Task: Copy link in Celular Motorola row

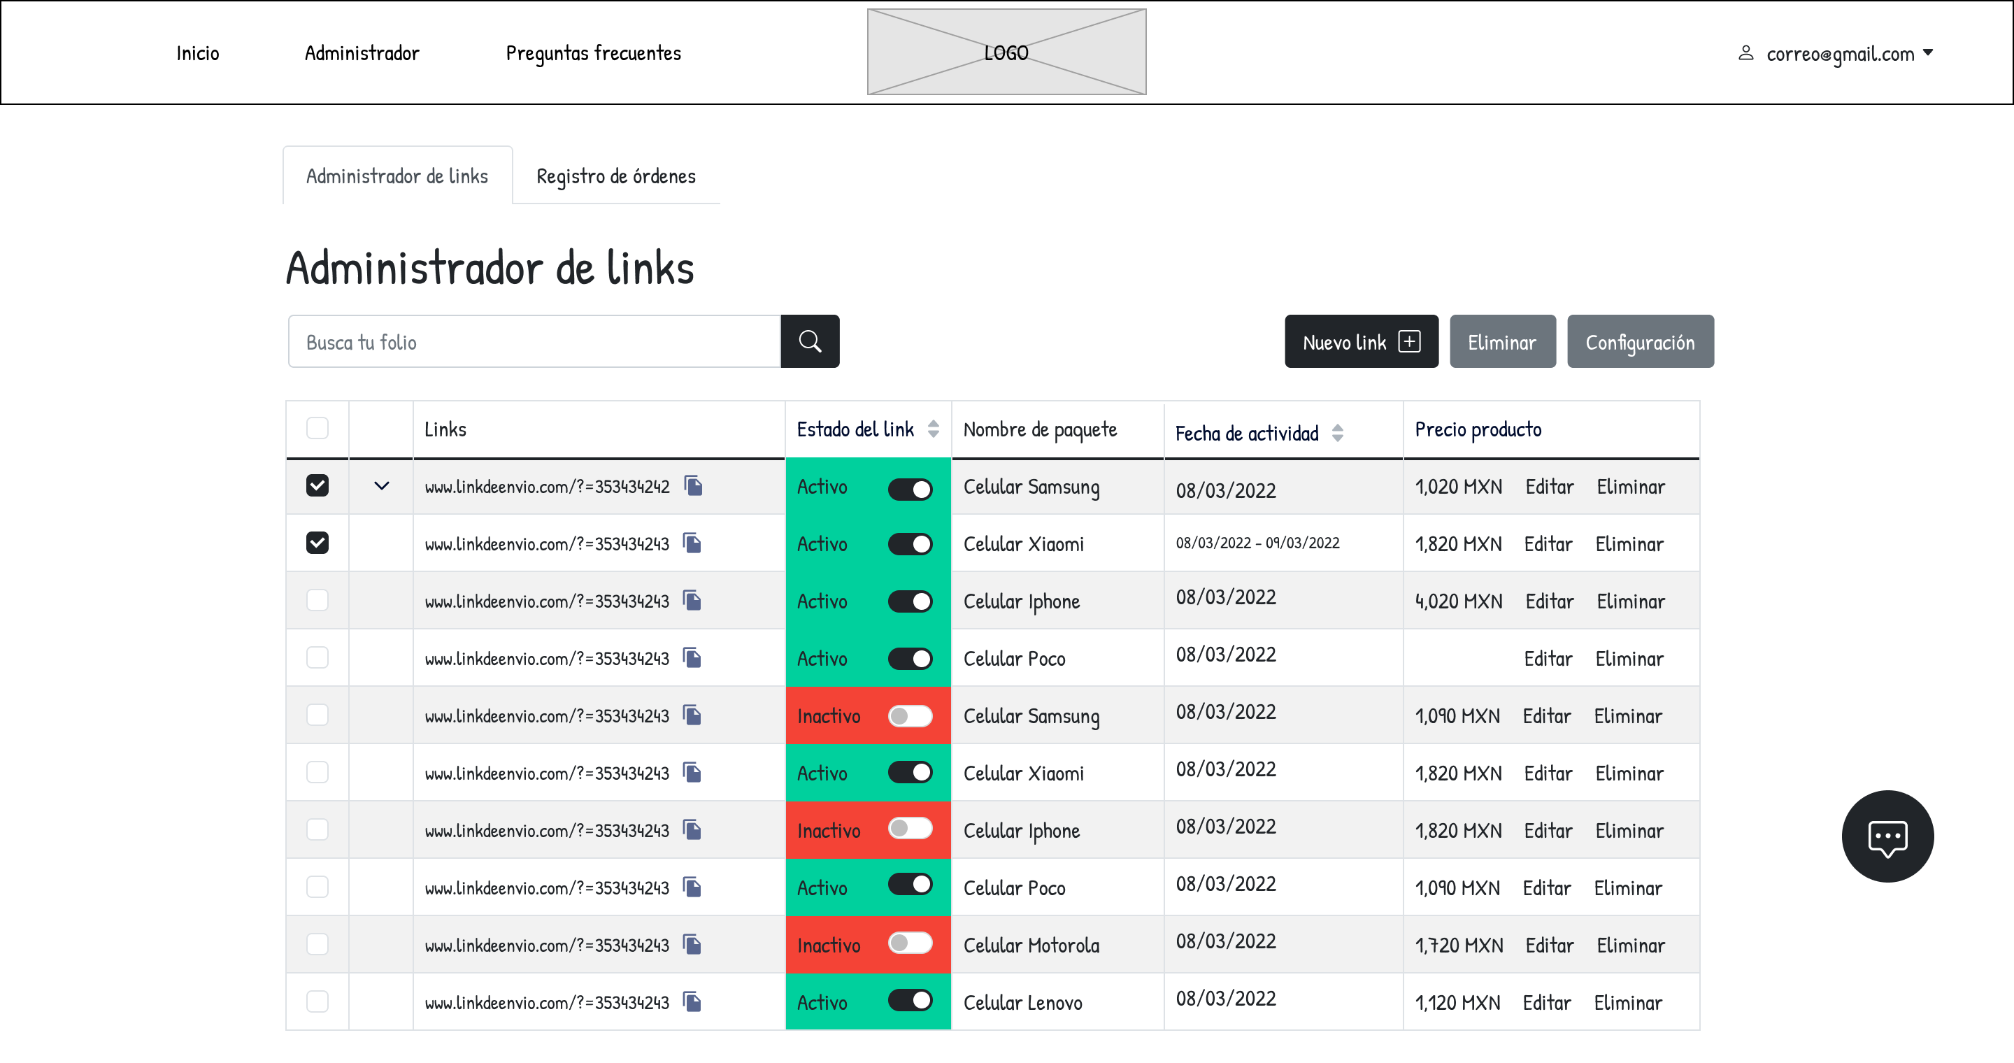Action: (692, 944)
